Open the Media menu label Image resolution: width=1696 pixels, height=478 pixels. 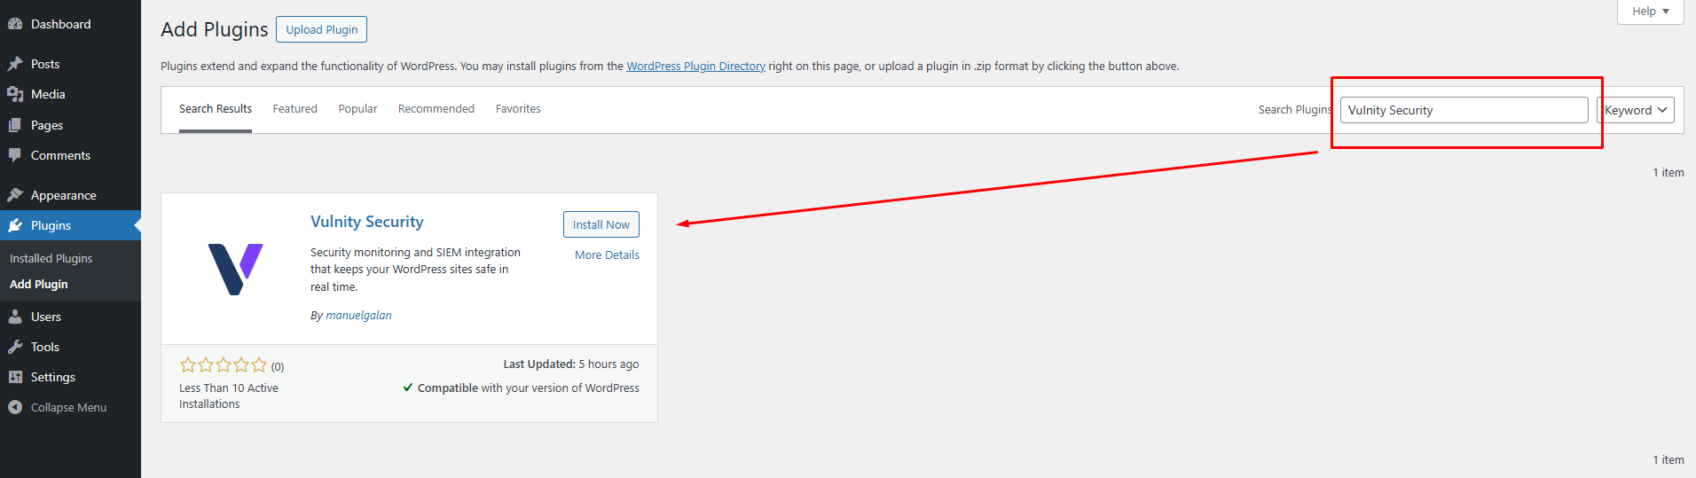coord(48,94)
